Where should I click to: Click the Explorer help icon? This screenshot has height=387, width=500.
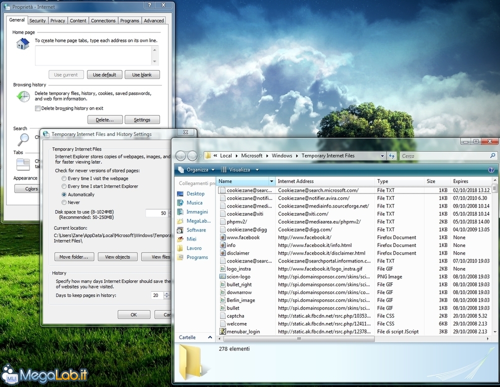click(491, 170)
